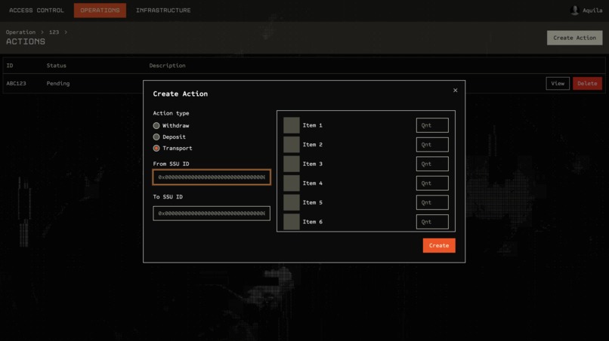Click the Item 1 label

(312, 125)
